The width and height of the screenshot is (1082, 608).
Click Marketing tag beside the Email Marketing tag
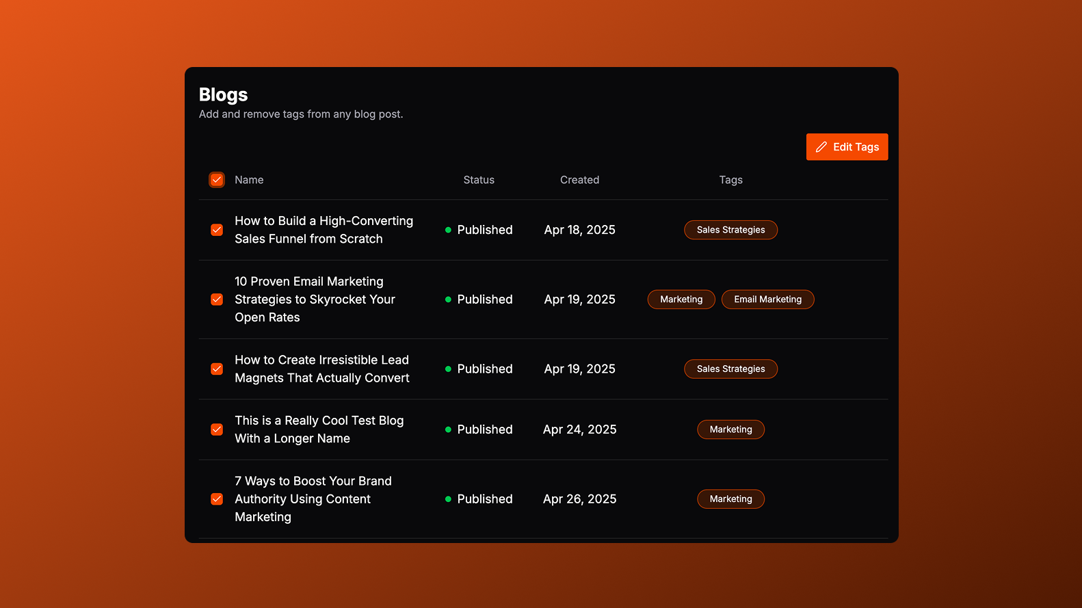point(681,300)
